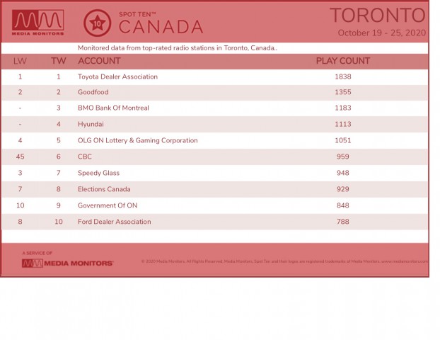Select the CBC account row
The image size is (440, 340).
(x=214, y=157)
